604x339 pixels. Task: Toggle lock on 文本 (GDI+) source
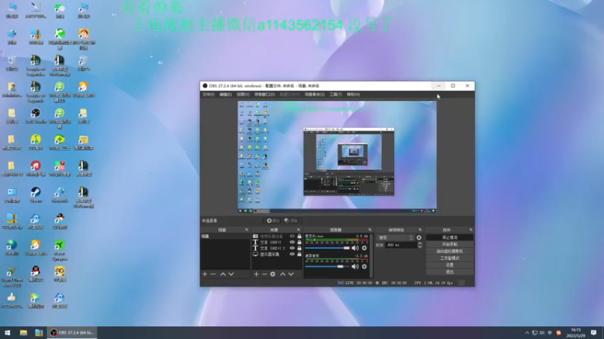point(299,243)
